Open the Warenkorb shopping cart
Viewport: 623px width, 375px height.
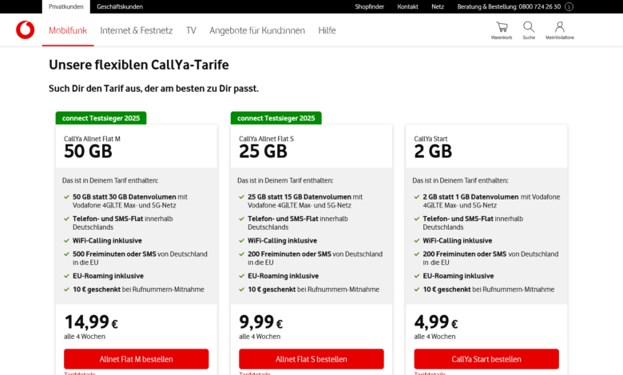pyautogui.click(x=502, y=30)
